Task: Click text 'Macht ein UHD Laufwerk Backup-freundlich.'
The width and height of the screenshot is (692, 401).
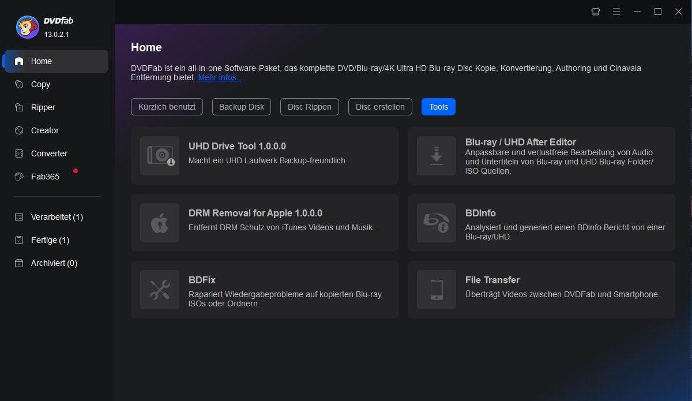Action: [x=268, y=160]
